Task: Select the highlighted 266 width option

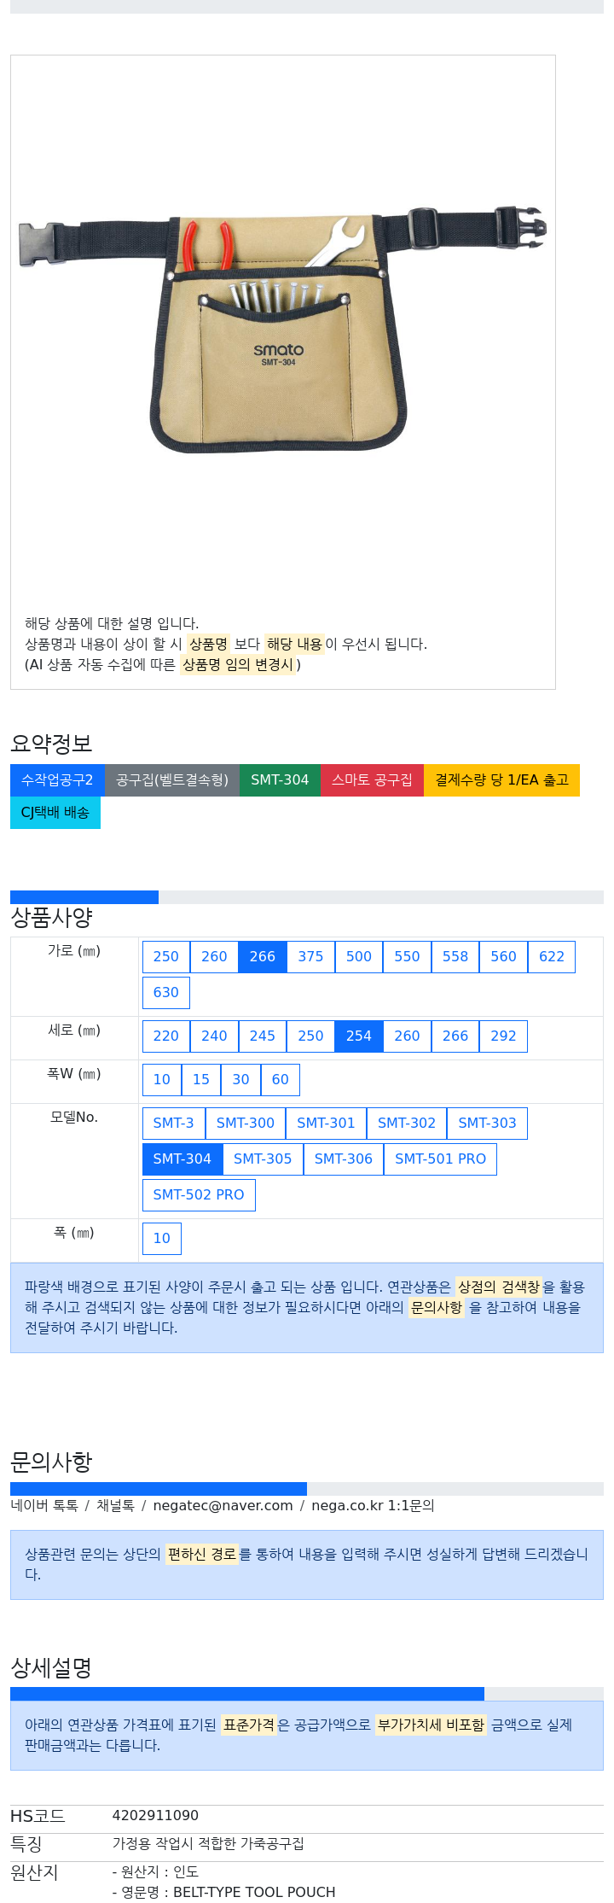Action: (x=263, y=957)
